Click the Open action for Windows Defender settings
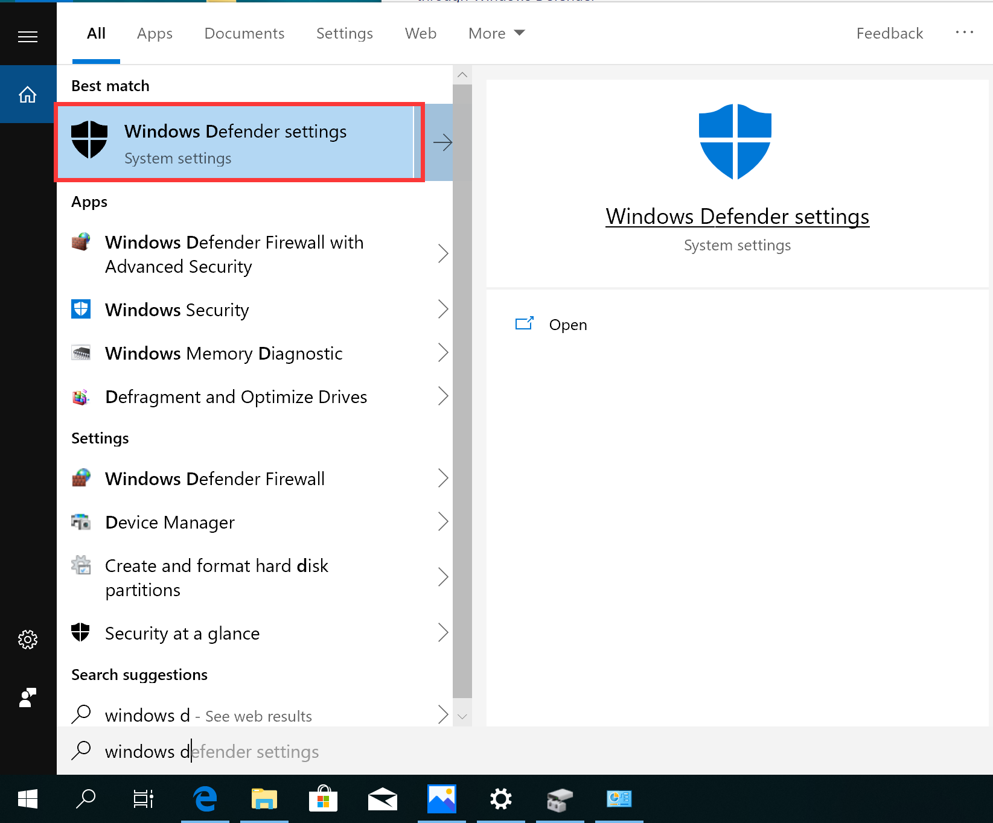This screenshot has width=993, height=823. tap(567, 325)
